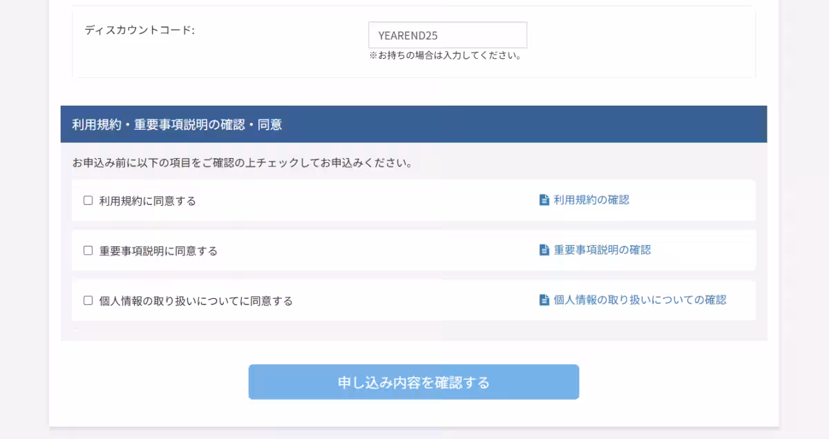Tick the 個人情報の取り扱いについてに同意する checkbox

pyautogui.click(x=88, y=300)
